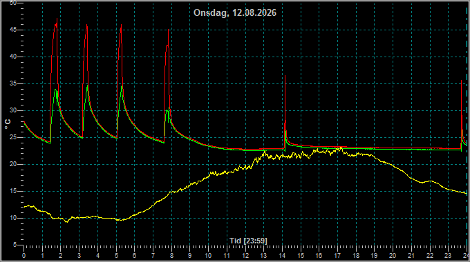Click the red spike just after hour 14
Image resolution: width=470 pixels, height=262 pixels.
tap(285, 77)
